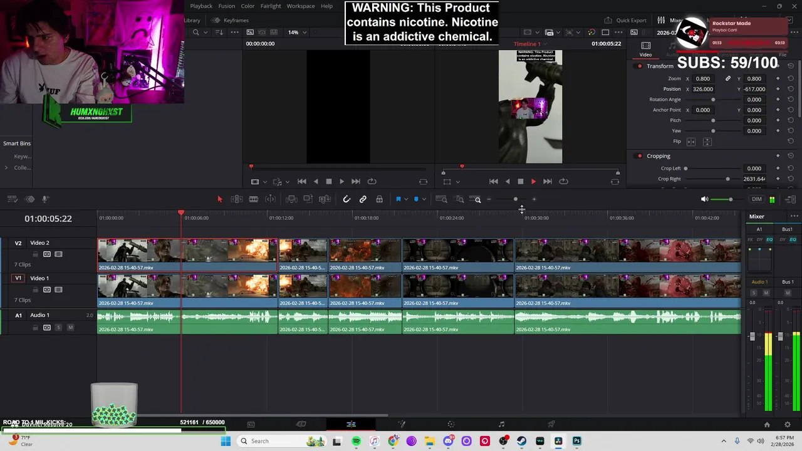Toggle Position Lock padlock icon
The width and height of the screenshot is (802, 451).
tap(379, 199)
